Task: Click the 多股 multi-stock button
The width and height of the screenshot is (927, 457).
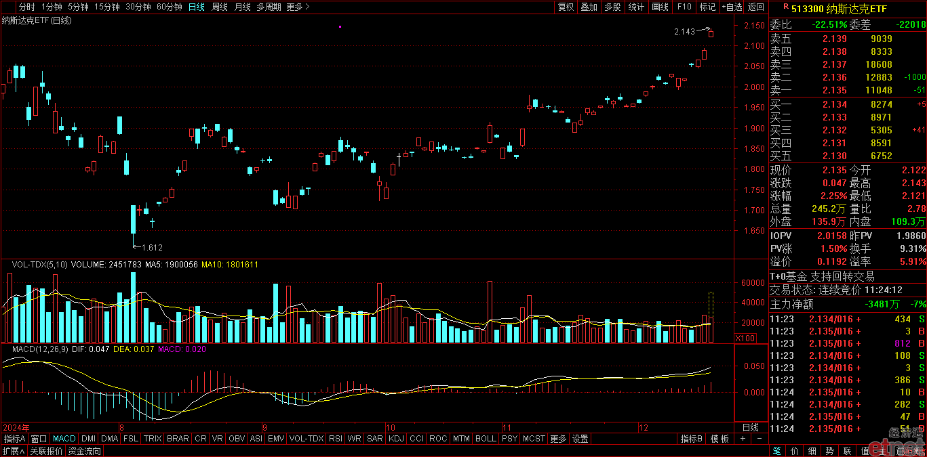Action: coord(612,7)
